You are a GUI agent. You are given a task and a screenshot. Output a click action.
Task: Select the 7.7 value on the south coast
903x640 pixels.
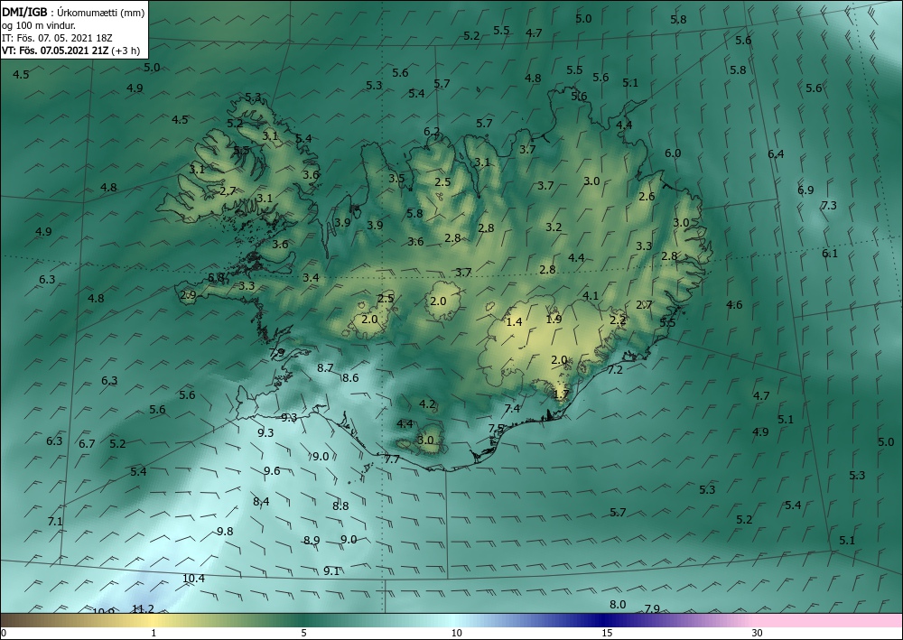(392, 459)
